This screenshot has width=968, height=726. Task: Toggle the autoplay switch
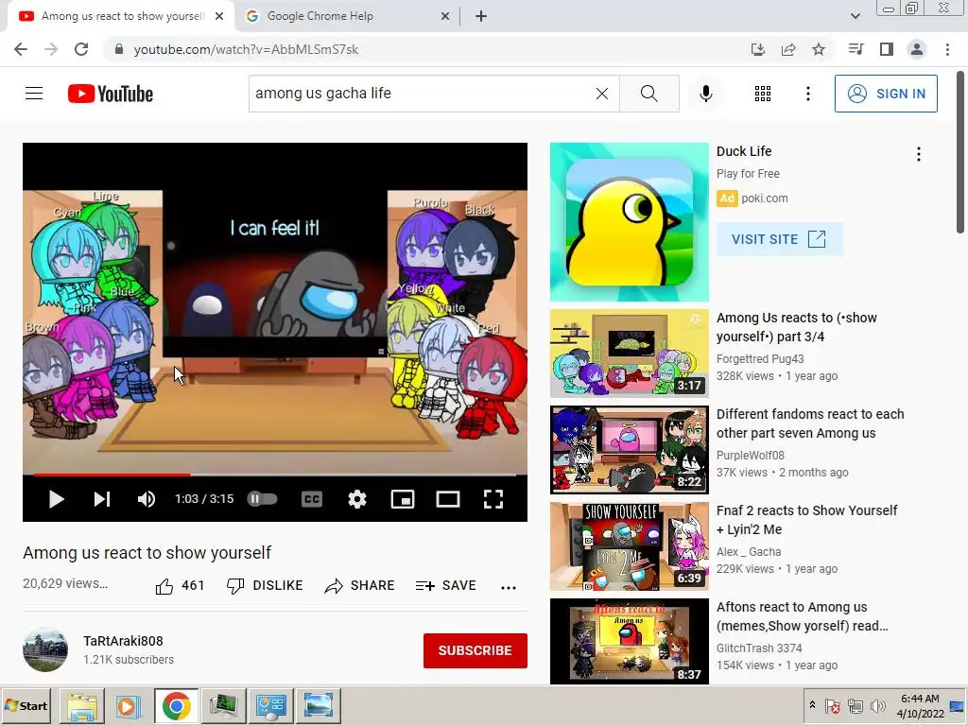coord(263,499)
